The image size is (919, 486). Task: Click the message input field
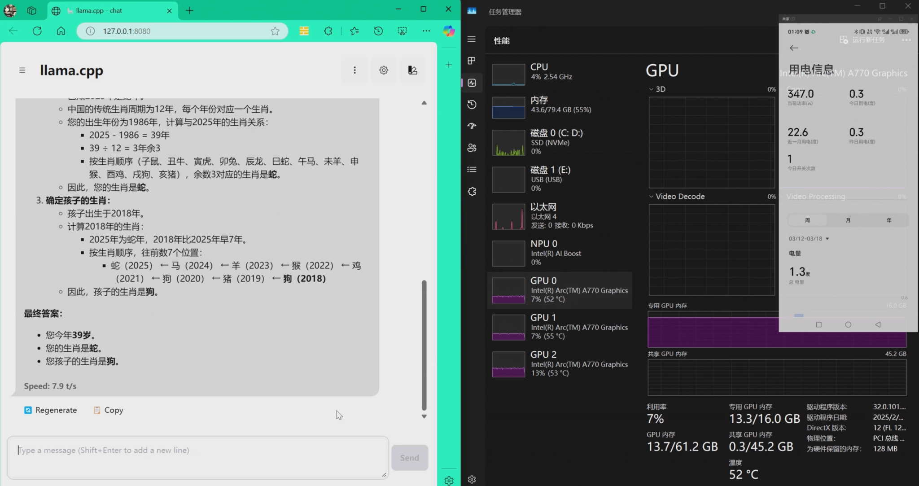197,450
